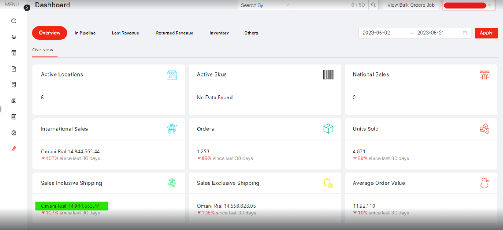Click the search magnifier icon
The height and width of the screenshot is (230, 503).
tap(374, 5)
